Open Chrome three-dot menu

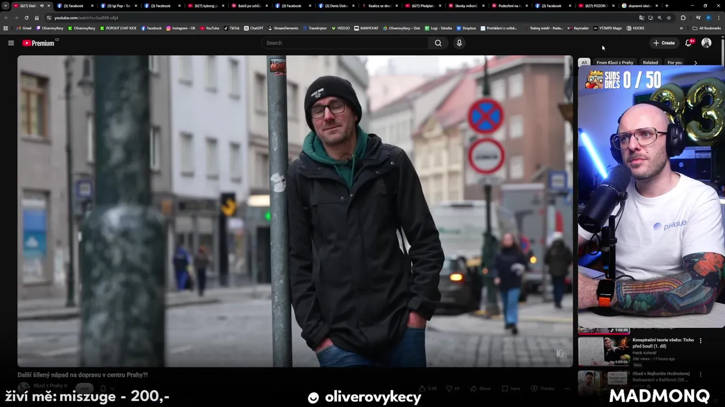pos(718,18)
